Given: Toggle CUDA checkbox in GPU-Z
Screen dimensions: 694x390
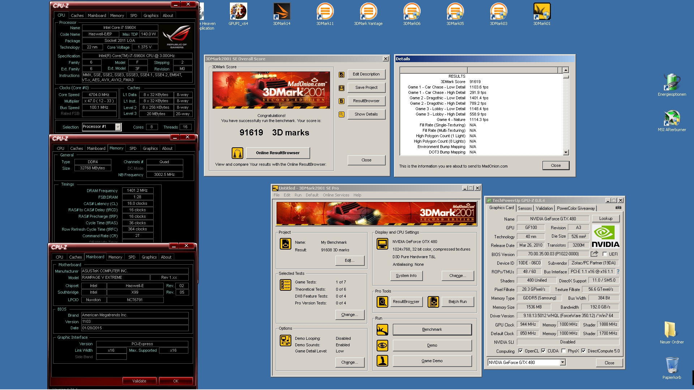Looking at the screenshot, I should 543,351.
